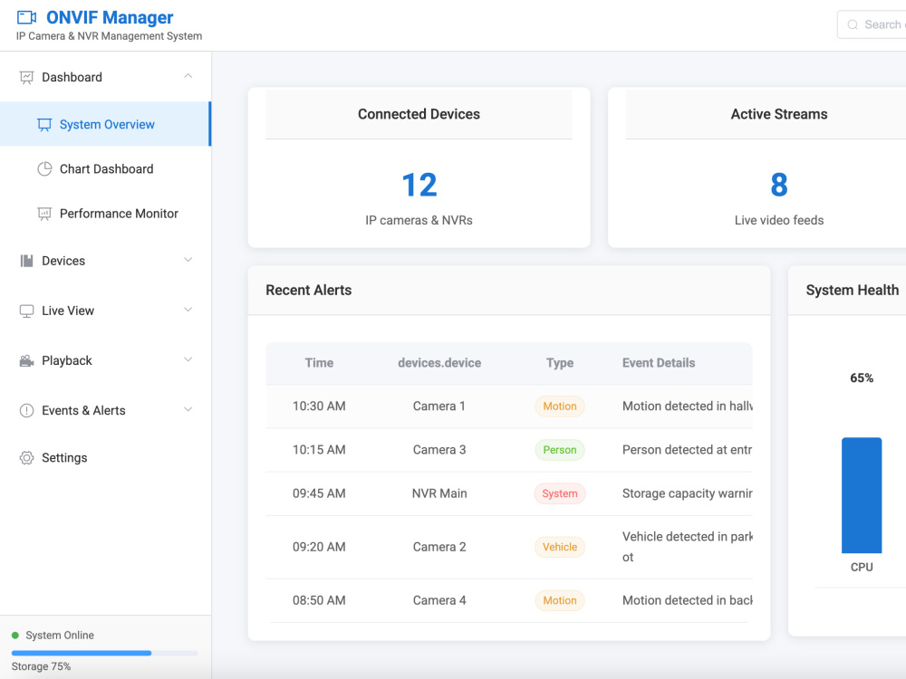
Task: Click "Storage capacity warning" event detail
Action: (687, 493)
